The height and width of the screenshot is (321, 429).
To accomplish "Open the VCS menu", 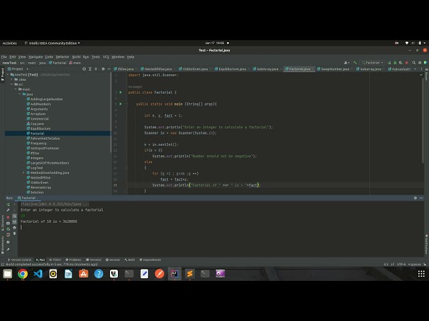I will (106, 57).
